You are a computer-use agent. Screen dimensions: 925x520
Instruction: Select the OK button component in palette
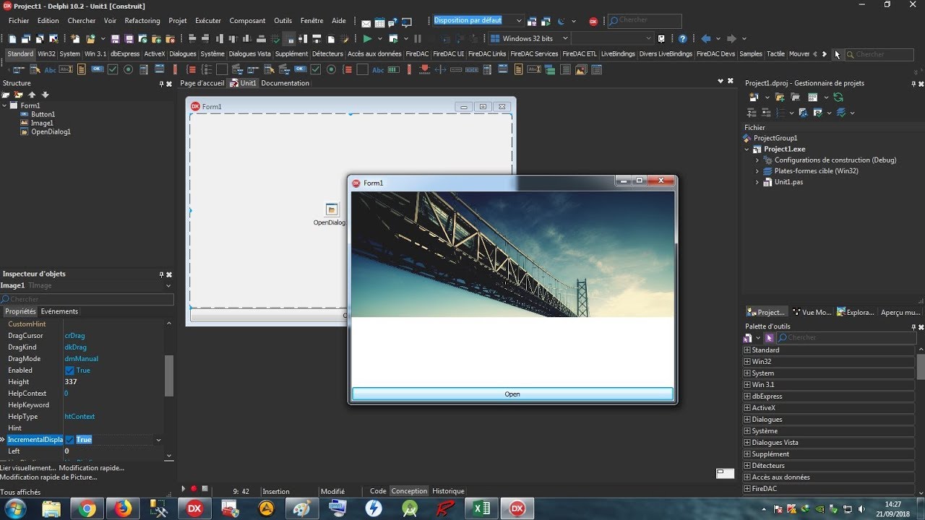(97, 69)
